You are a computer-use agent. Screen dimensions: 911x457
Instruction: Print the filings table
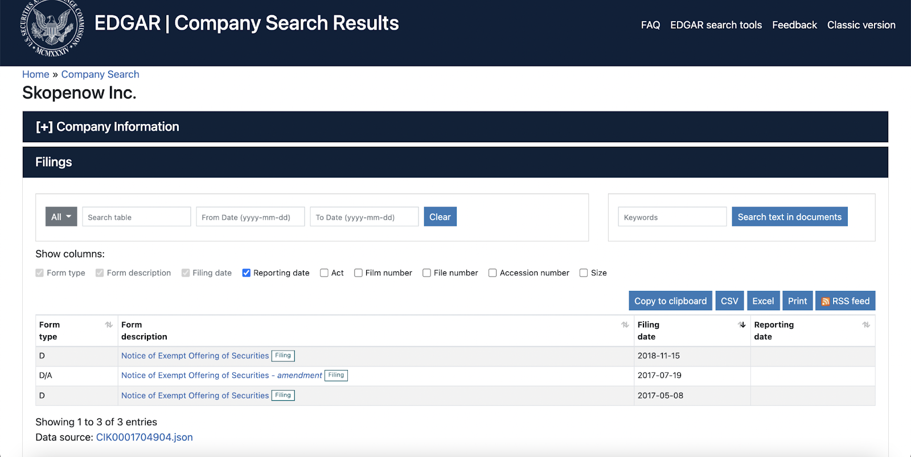(x=798, y=301)
